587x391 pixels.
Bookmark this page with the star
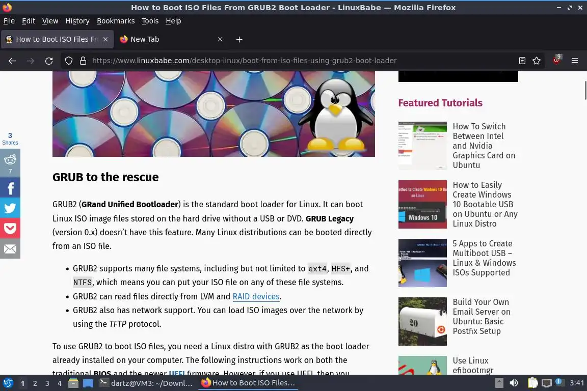pyautogui.click(x=537, y=61)
